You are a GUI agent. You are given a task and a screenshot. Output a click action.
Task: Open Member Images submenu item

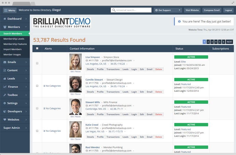[12, 54]
